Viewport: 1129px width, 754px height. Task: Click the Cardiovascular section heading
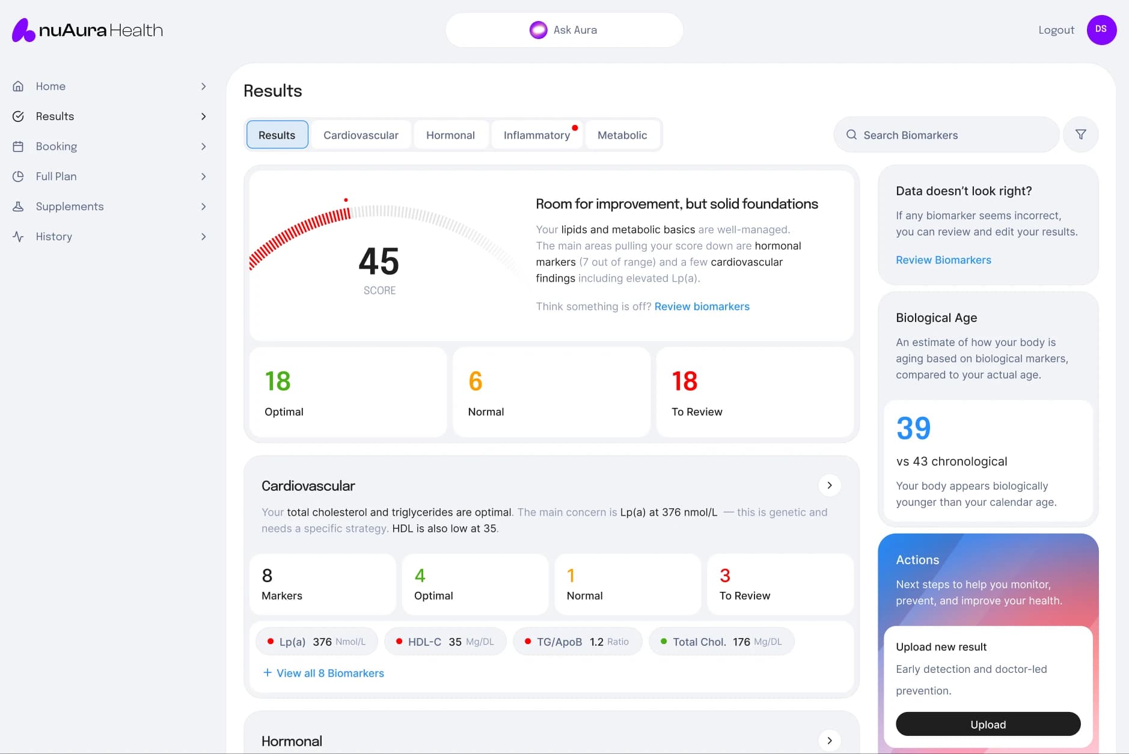[x=308, y=485]
